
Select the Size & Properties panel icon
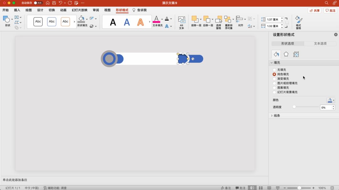[296, 54]
